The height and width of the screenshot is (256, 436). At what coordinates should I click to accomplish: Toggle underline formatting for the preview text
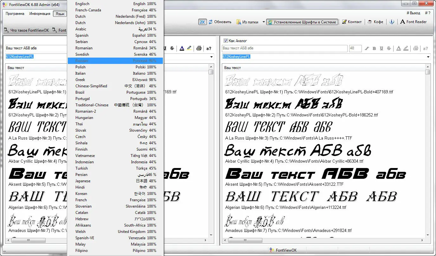(x=382, y=49)
